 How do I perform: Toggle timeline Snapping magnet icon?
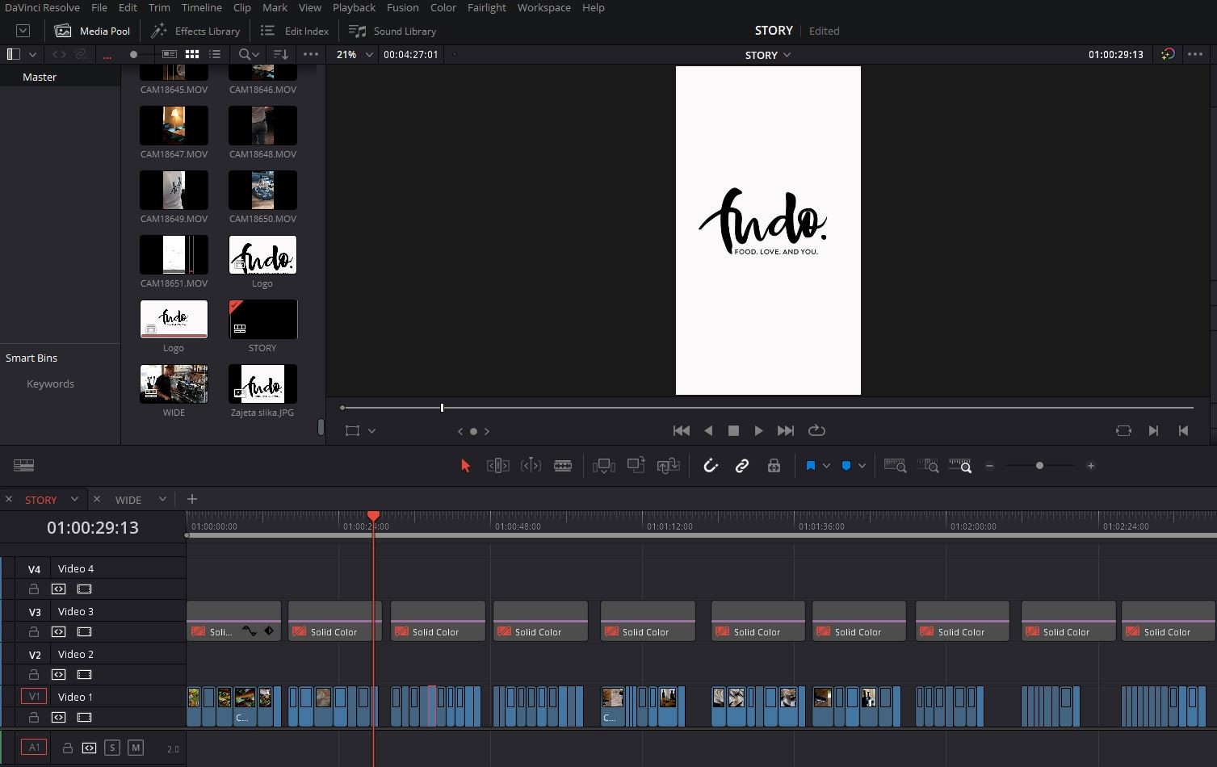(711, 466)
